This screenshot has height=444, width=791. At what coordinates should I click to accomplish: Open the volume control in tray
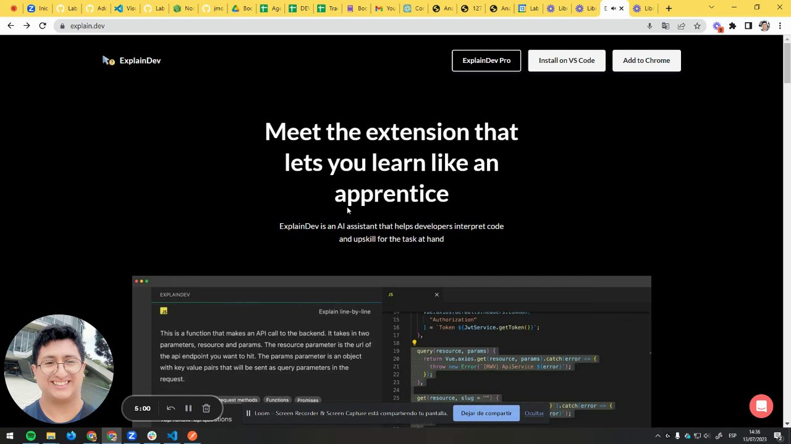tap(706, 436)
